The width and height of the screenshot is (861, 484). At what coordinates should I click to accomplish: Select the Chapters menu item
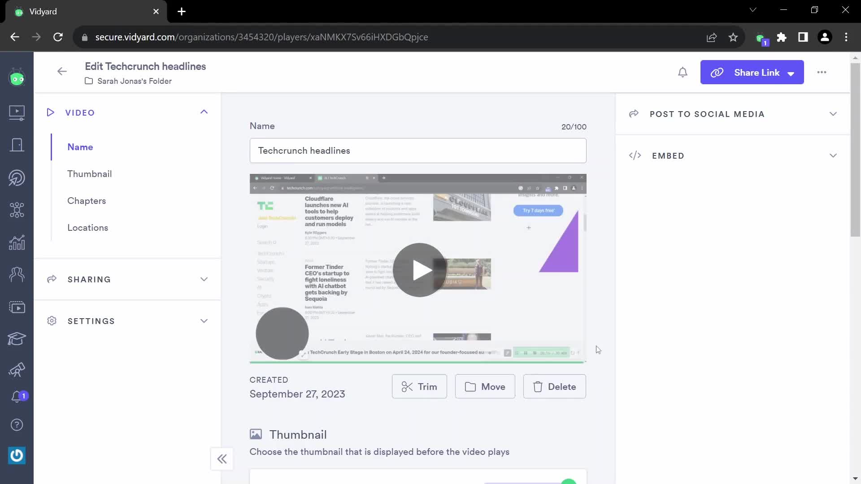pyautogui.click(x=87, y=201)
